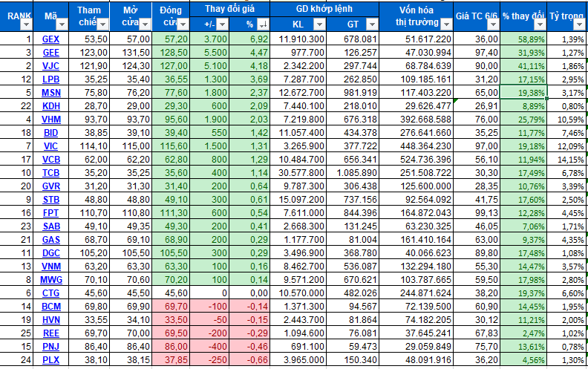Open the MWG ticker link

pyautogui.click(x=51, y=280)
